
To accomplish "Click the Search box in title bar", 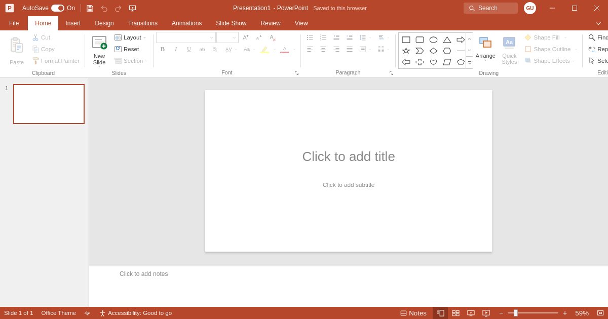I will click(490, 8).
